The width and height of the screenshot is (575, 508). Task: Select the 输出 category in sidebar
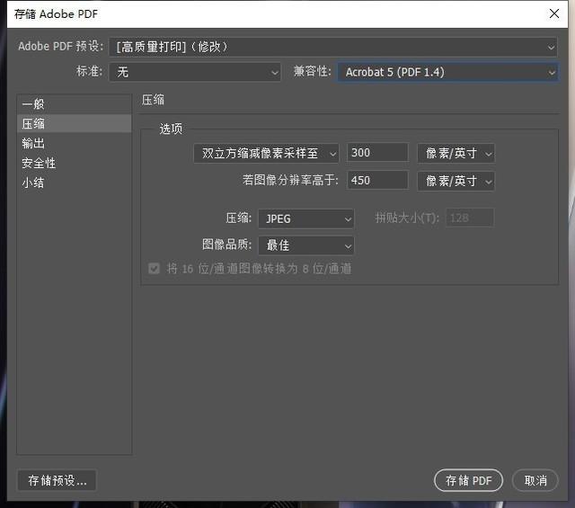74,143
